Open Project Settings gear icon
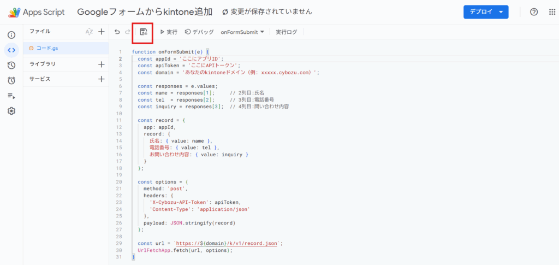This screenshot has height=265, width=559. pyautogui.click(x=11, y=111)
